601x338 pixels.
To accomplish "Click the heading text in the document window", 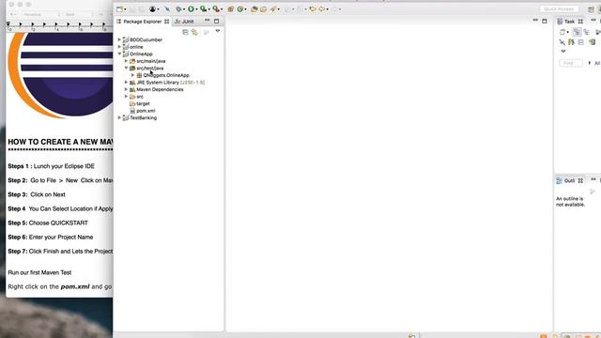I will pos(60,142).
